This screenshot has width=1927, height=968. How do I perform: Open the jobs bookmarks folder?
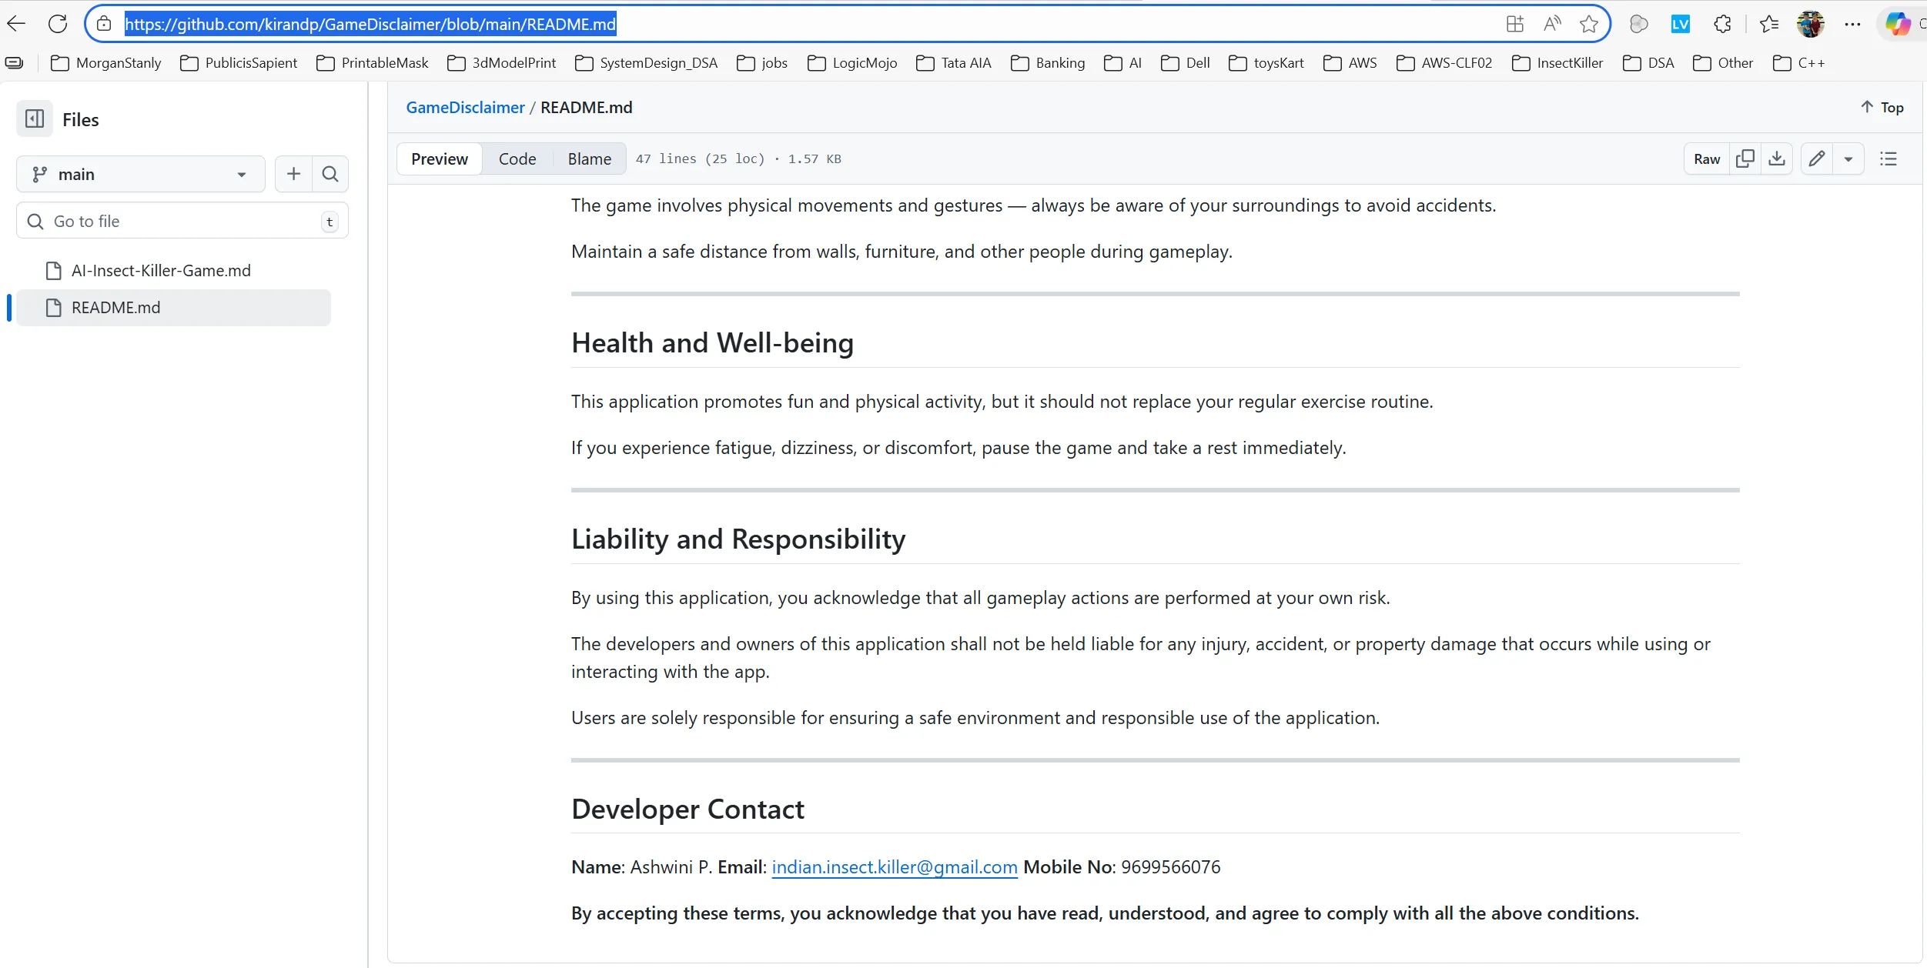(x=762, y=63)
